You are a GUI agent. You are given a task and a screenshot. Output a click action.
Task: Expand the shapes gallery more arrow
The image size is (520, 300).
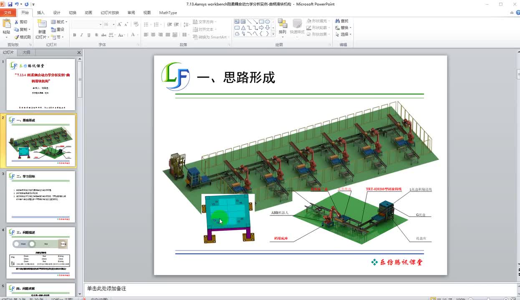pyautogui.click(x=273, y=34)
